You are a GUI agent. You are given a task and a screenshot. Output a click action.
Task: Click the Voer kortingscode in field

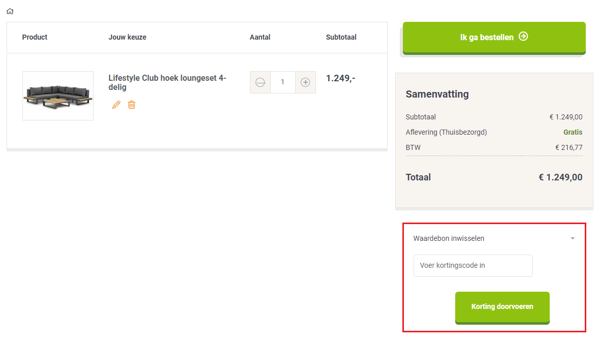coord(473,265)
